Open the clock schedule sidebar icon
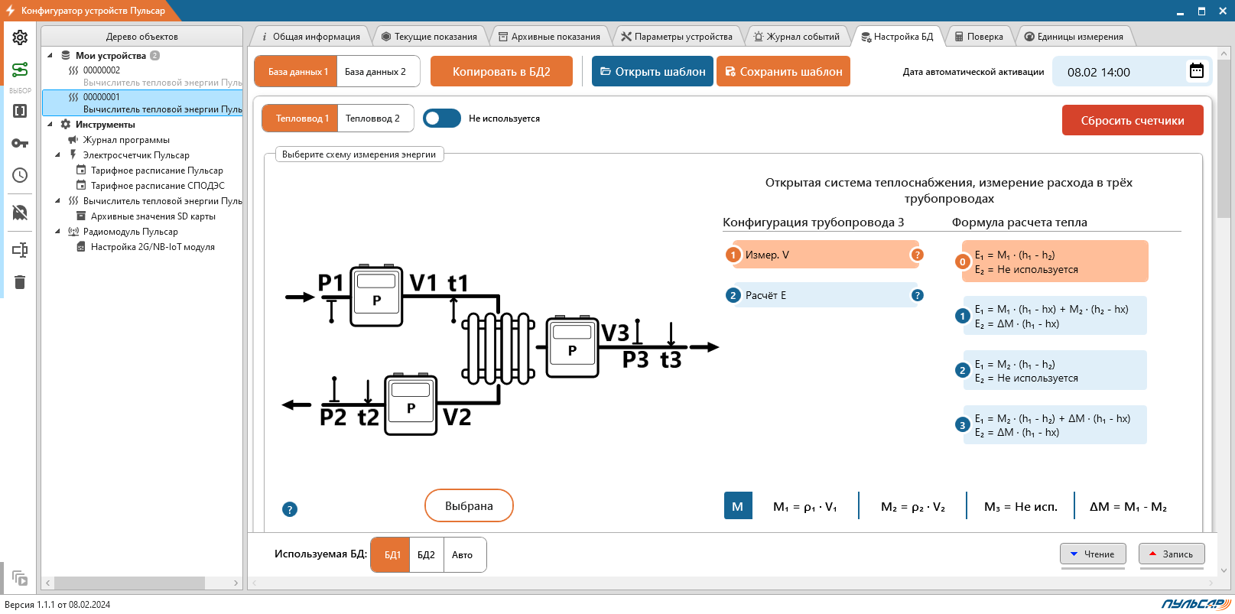The width and height of the screenshot is (1235, 614). [x=20, y=175]
